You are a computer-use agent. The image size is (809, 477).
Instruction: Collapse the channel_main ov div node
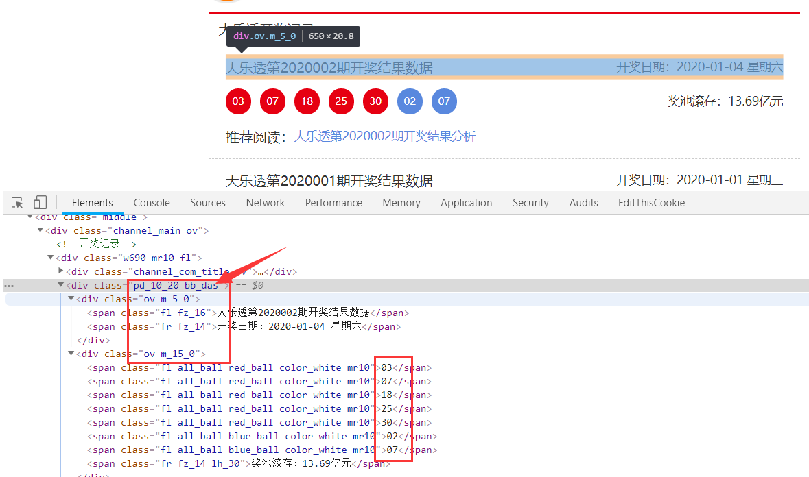40,230
